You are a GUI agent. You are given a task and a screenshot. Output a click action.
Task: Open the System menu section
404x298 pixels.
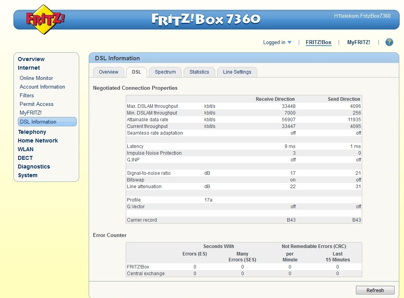point(28,175)
